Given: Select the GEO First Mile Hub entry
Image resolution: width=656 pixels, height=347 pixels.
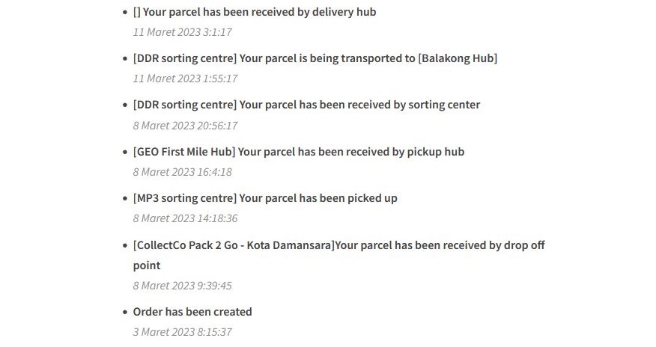Looking at the screenshot, I should pos(299,152).
